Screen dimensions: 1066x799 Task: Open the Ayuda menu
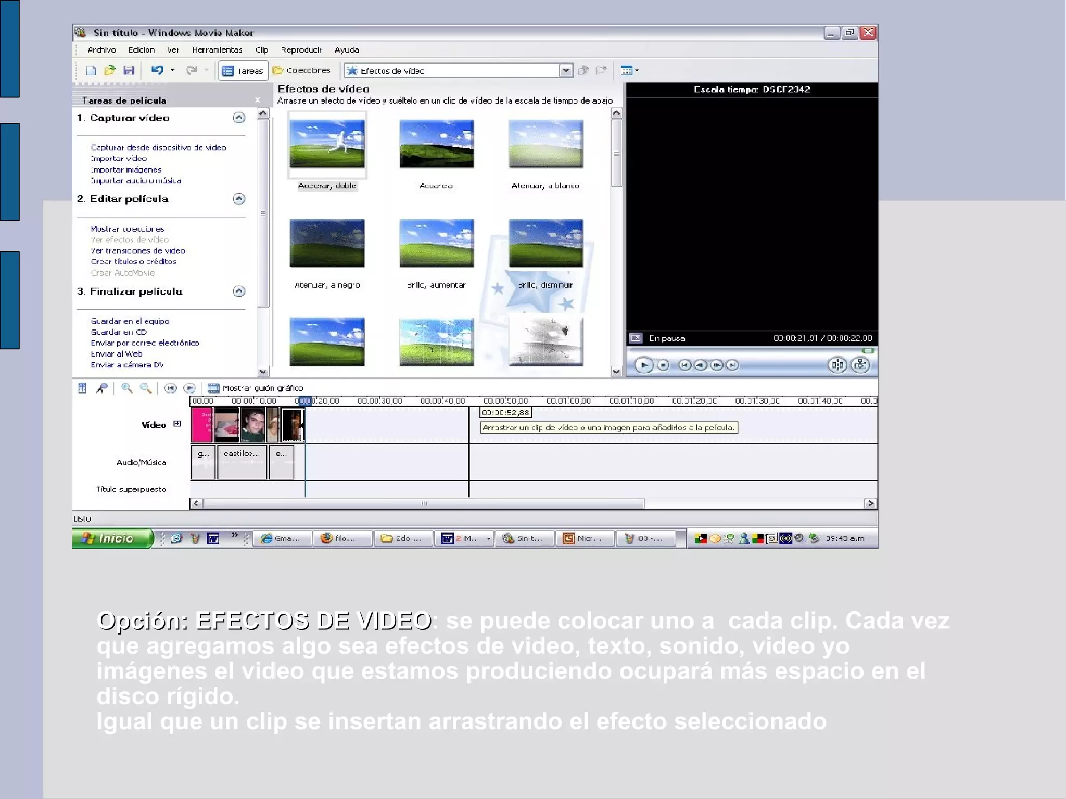coord(347,50)
